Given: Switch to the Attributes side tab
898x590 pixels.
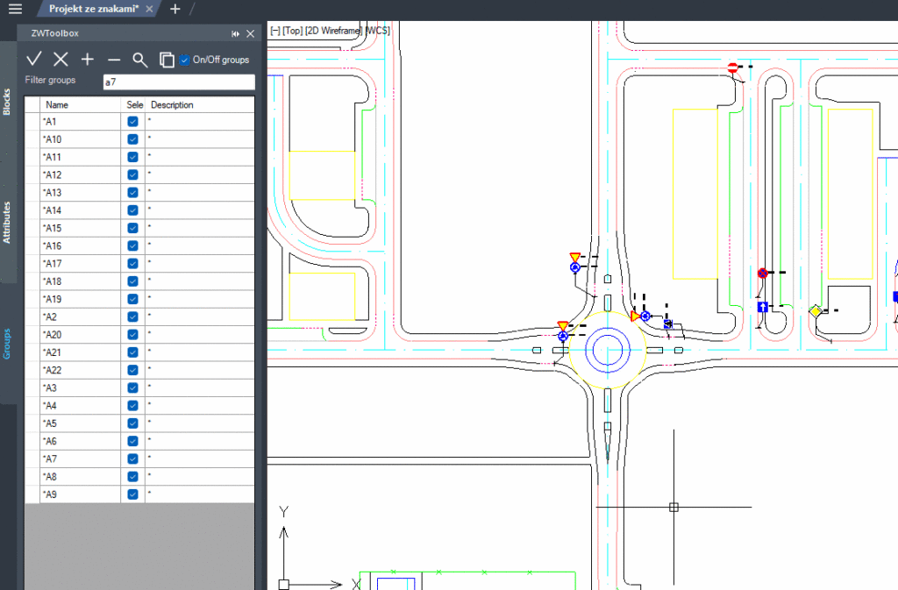Looking at the screenshot, I should (7, 222).
